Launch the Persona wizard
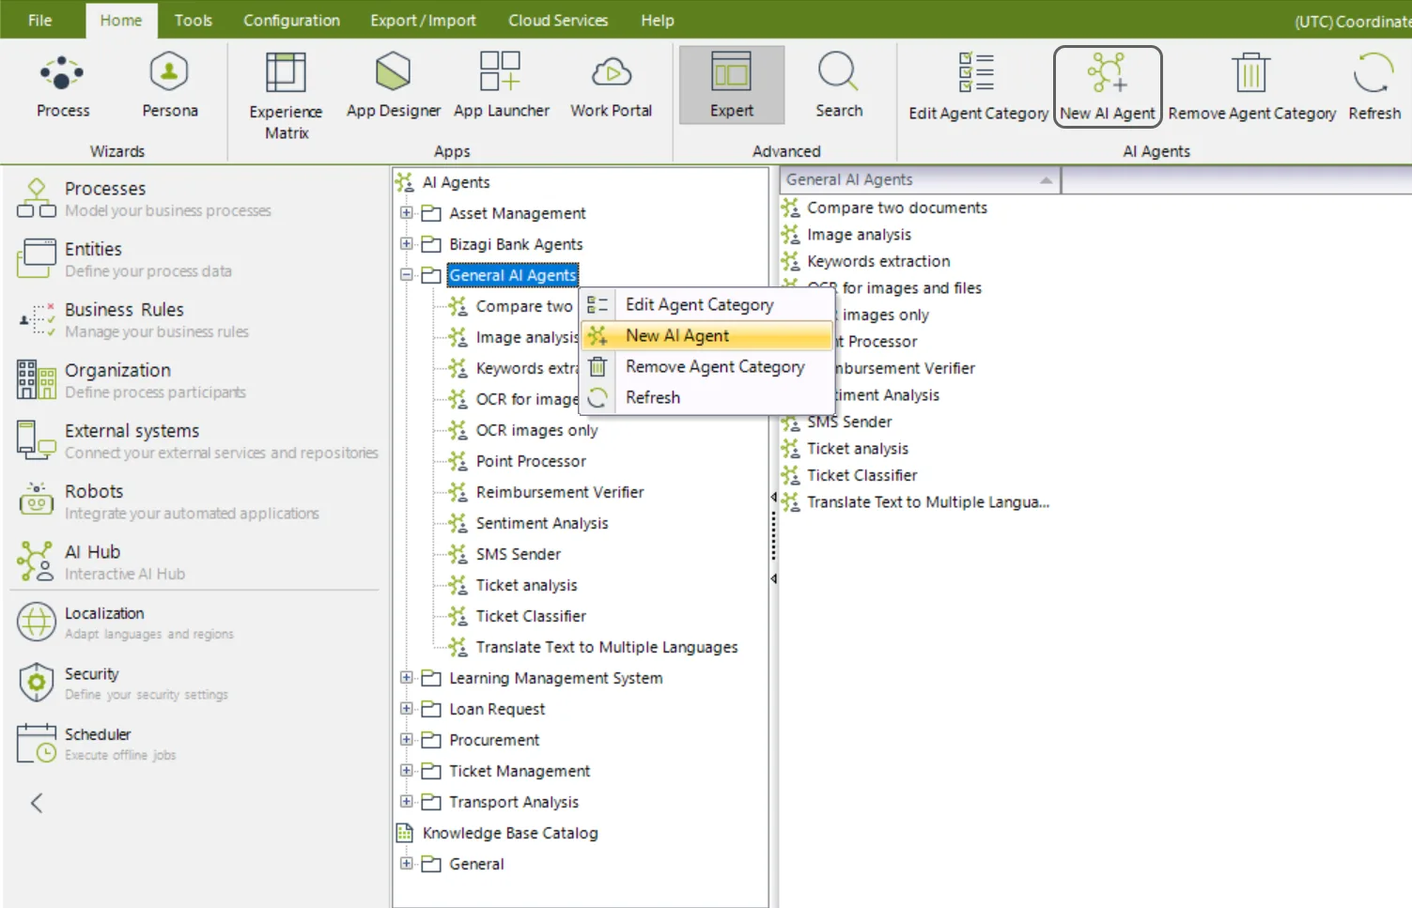The image size is (1412, 908). point(170,85)
